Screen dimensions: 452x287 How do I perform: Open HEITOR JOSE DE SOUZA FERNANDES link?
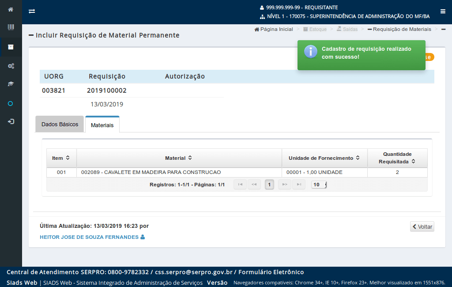(89, 237)
